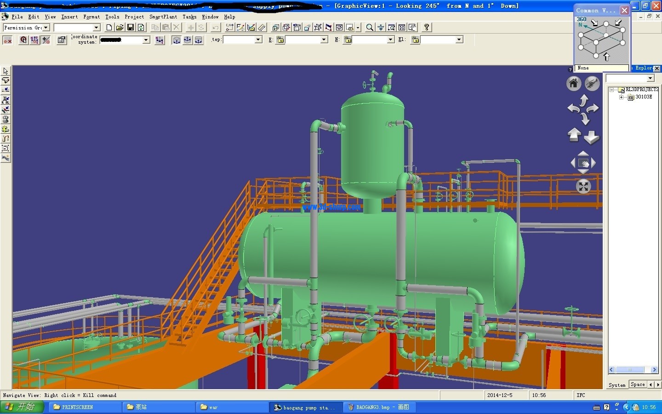Click the Start button on taskbar
This screenshot has height=414, width=662.
(22, 407)
